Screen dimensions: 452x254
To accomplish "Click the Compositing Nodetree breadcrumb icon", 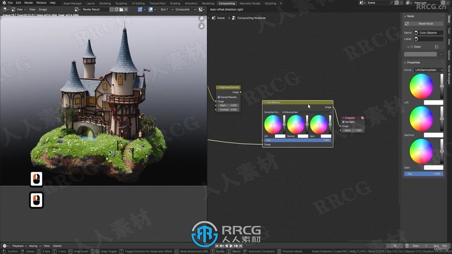I will 234,18.
